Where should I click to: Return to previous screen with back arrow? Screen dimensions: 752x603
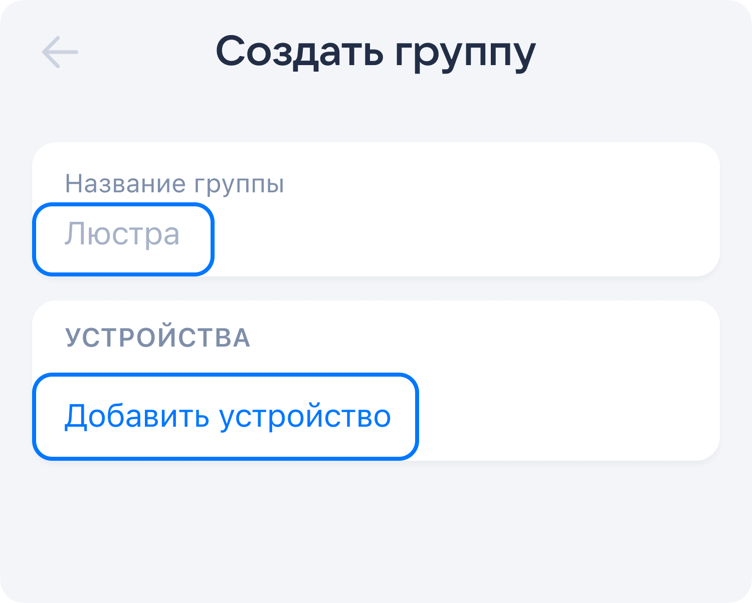pyautogui.click(x=60, y=52)
